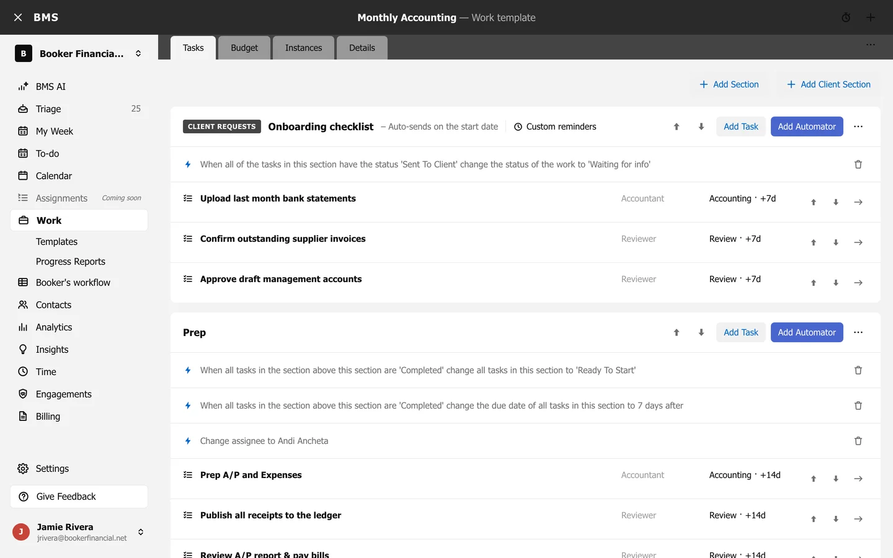Viewport: 893px width, 558px height.
Task: Switch to the Instances tab
Action: click(304, 48)
